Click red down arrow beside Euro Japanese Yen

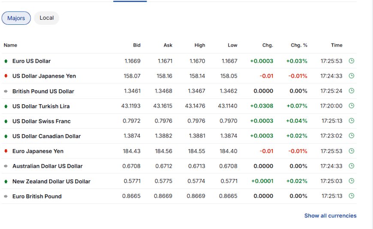(x=6, y=151)
